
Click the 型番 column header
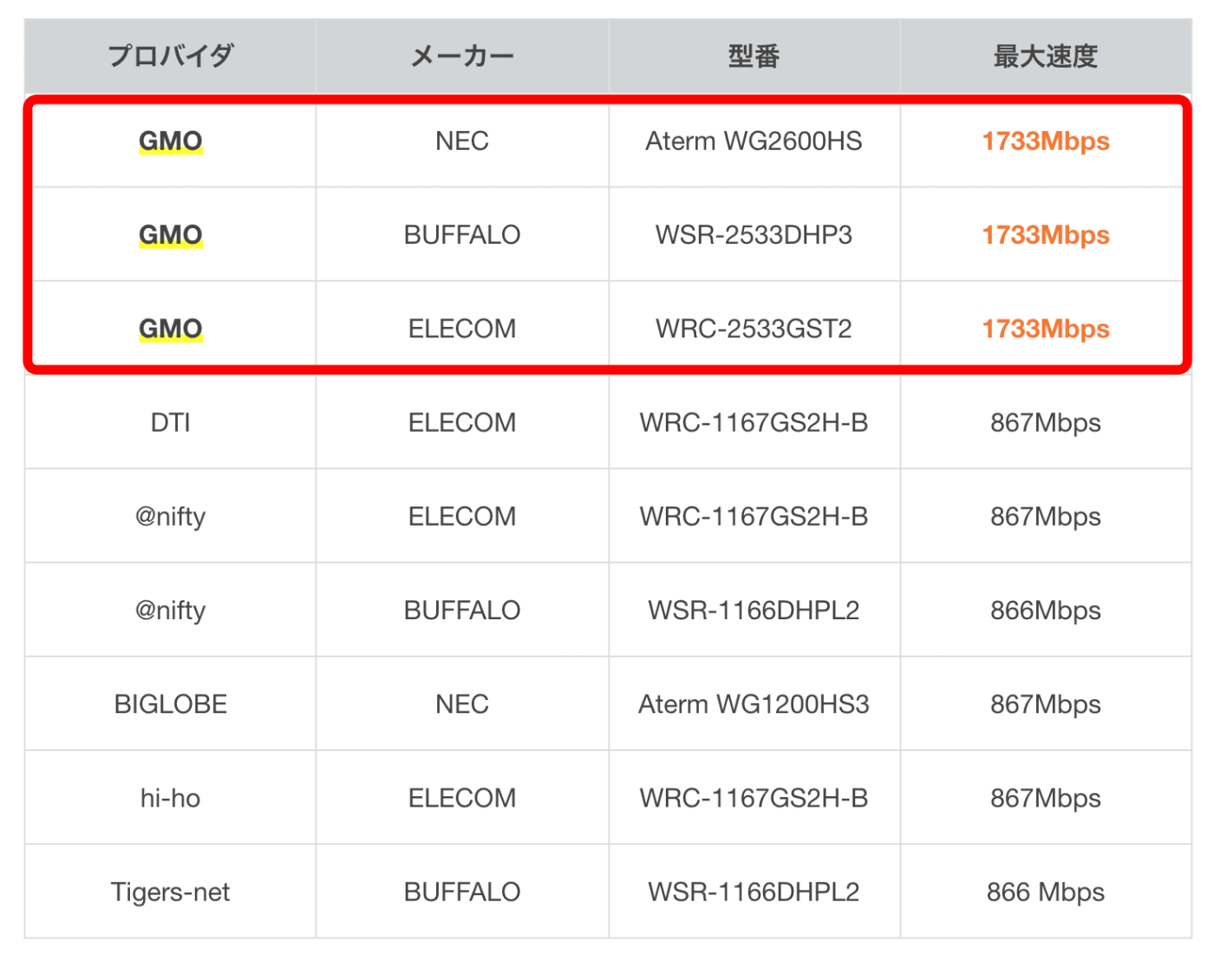[x=754, y=56]
